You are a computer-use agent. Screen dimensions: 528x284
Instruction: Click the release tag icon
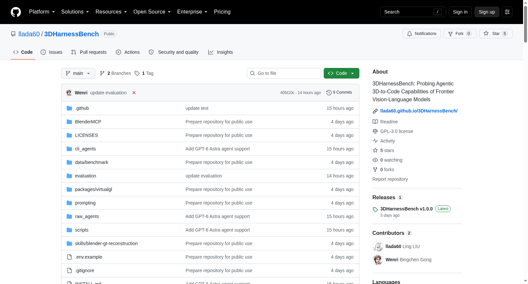tap(375, 209)
